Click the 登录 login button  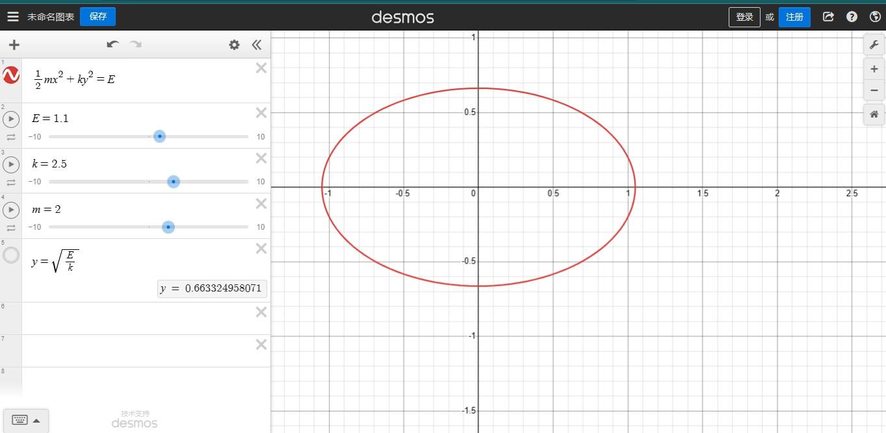744,17
